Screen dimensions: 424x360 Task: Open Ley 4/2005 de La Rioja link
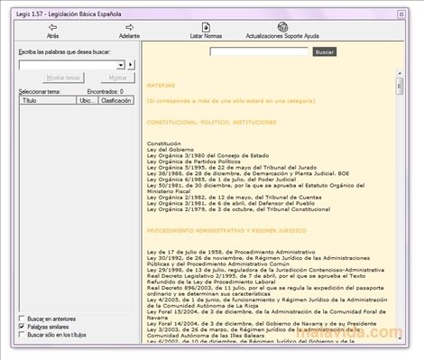tap(267, 302)
